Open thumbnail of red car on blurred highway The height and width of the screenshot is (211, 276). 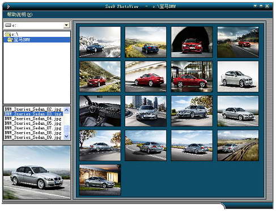pos(238,42)
